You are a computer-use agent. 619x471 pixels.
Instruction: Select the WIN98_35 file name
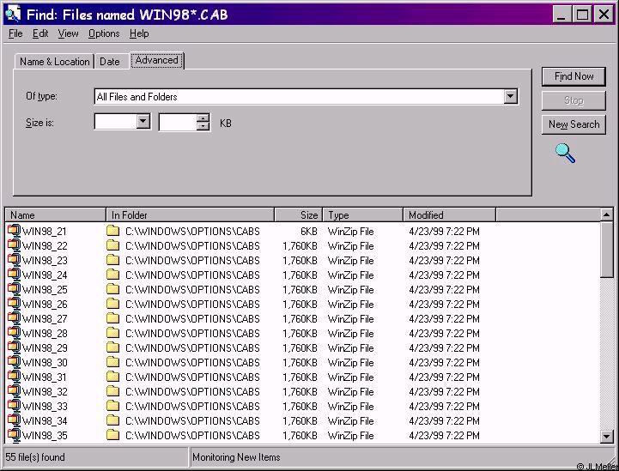pyautogui.click(x=45, y=436)
